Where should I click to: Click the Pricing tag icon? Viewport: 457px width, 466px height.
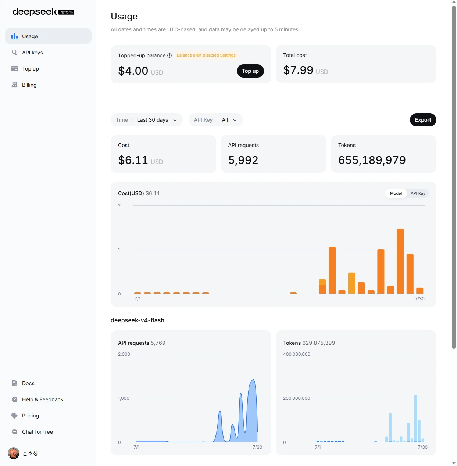point(14,415)
